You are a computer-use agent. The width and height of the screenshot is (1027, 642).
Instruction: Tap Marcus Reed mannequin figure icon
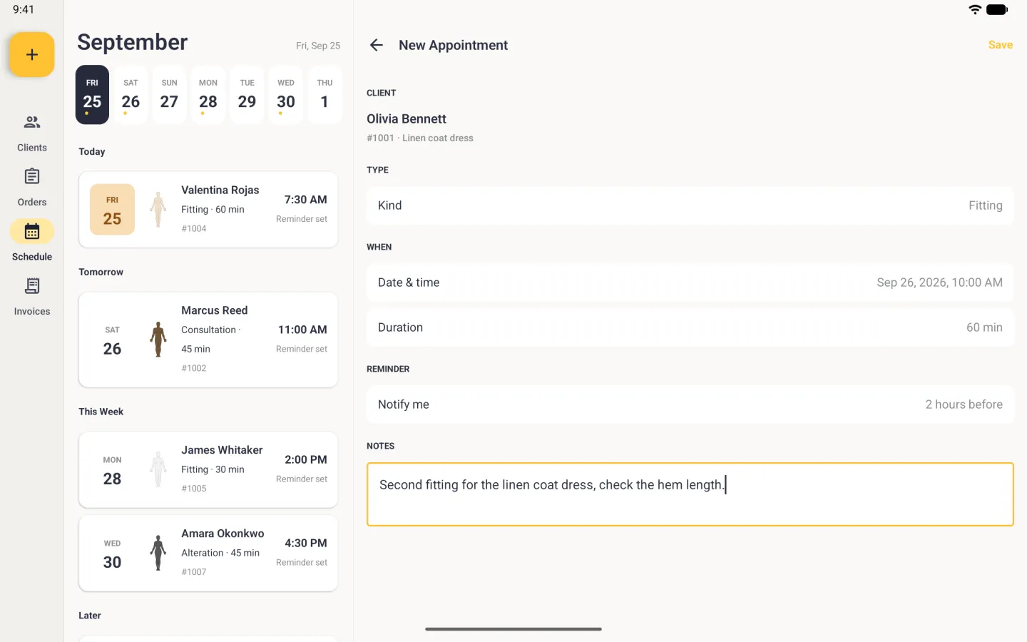pos(158,340)
